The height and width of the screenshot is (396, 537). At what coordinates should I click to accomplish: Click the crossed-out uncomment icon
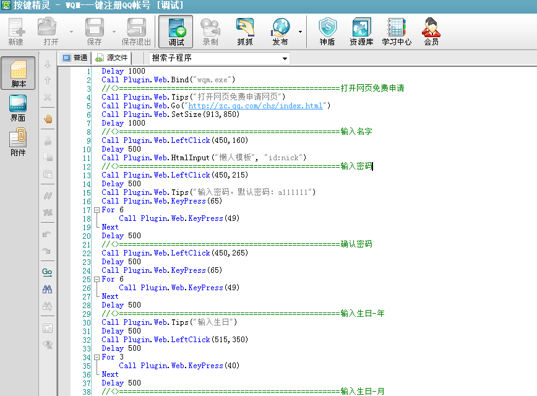[48, 212]
